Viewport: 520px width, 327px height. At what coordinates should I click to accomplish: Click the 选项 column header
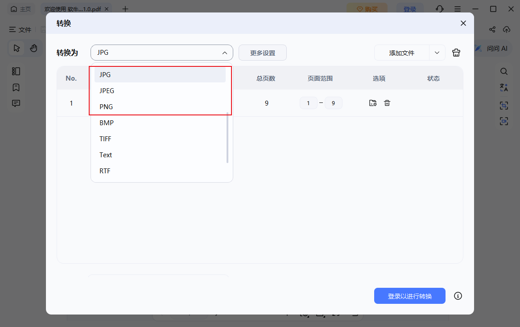[x=379, y=78]
